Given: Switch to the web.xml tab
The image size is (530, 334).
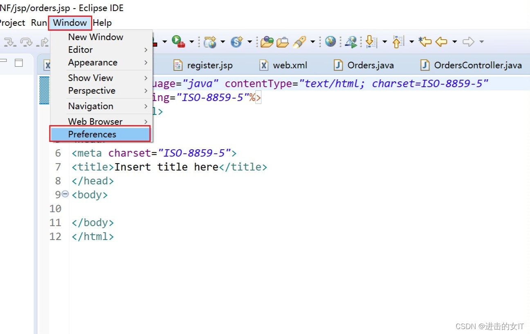Looking at the screenshot, I should pos(283,65).
